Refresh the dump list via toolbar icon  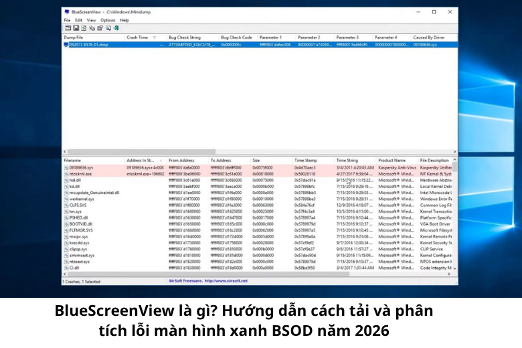[84, 28]
